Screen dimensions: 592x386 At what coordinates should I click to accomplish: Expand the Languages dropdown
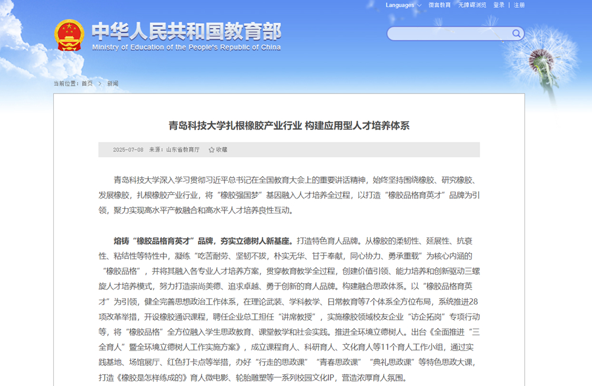tap(404, 5)
